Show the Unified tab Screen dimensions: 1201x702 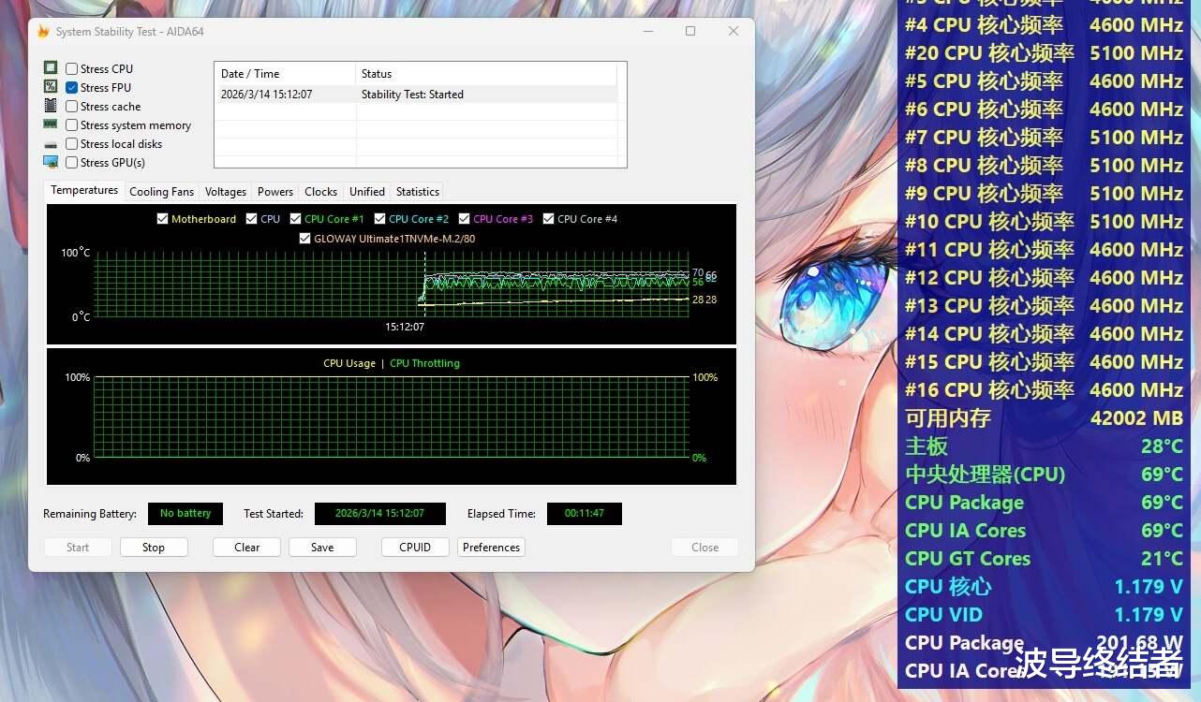(x=367, y=192)
